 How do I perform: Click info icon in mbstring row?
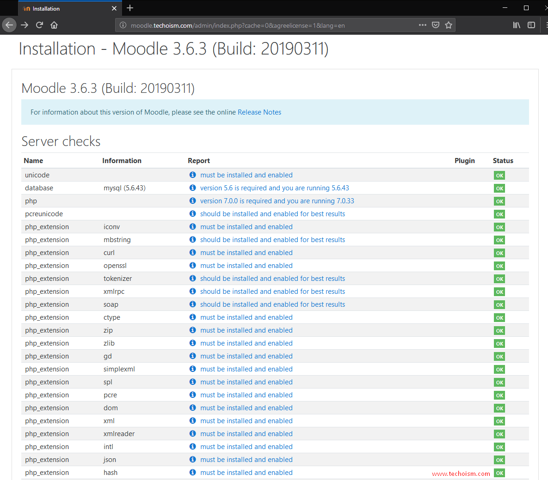[x=192, y=239]
